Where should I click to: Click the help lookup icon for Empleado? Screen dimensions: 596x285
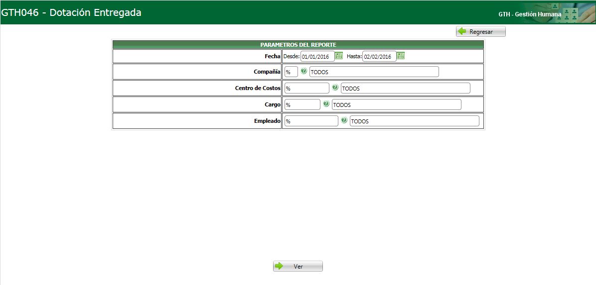click(344, 120)
